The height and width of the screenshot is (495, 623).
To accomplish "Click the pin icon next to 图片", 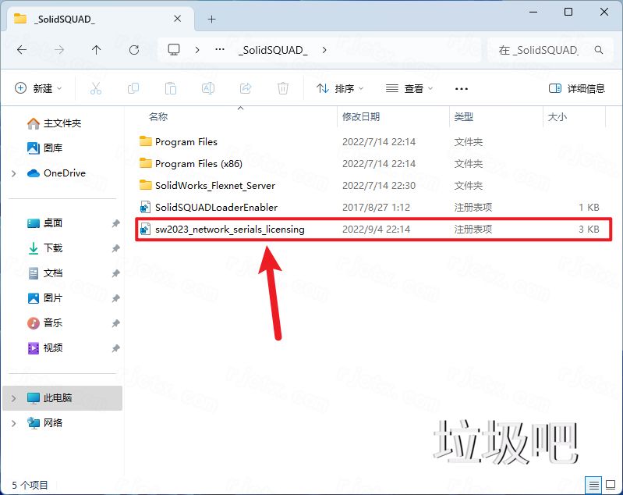I will (x=115, y=298).
